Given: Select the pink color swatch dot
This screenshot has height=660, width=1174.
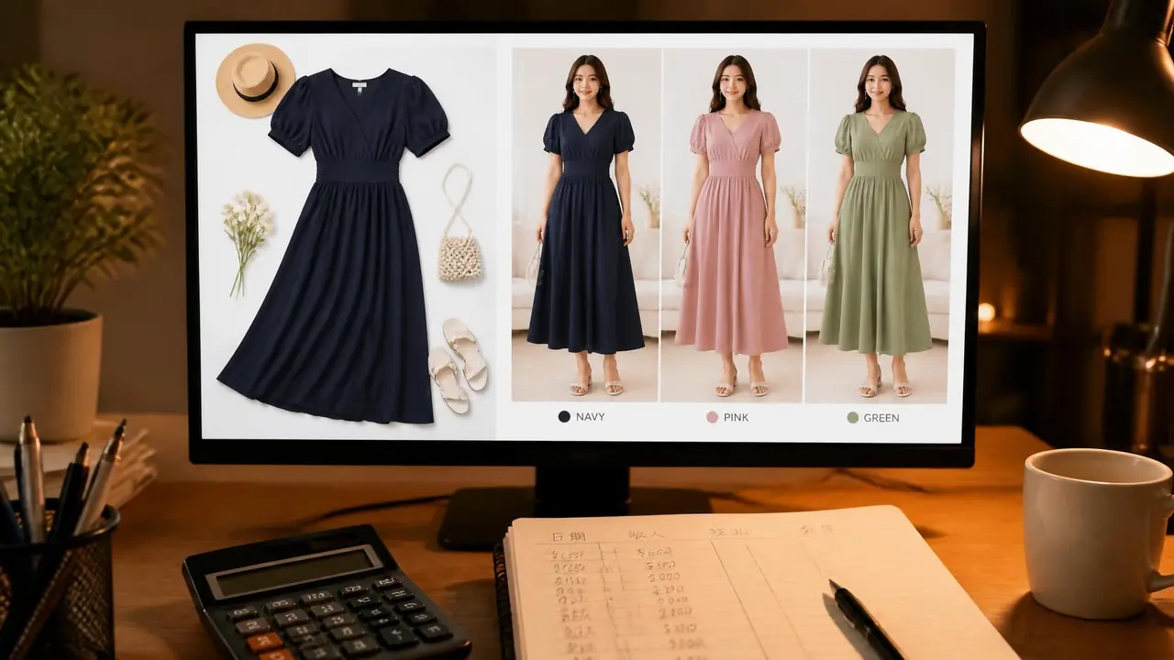Looking at the screenshot, I should click(712, 417).
